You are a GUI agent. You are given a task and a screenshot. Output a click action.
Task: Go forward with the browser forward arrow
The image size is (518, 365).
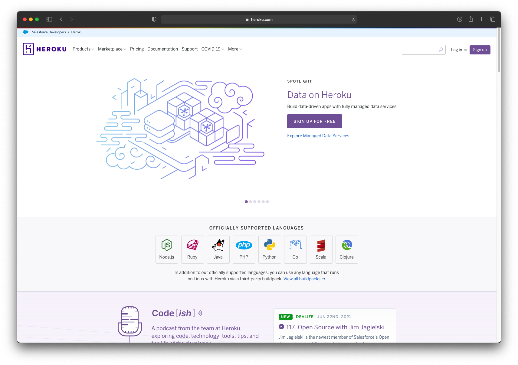pyautogui.click(x=72, y=19)
